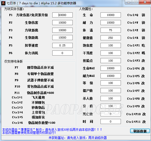
Task: Click the F6 体力消耗 value field
Action: [62, 53]
